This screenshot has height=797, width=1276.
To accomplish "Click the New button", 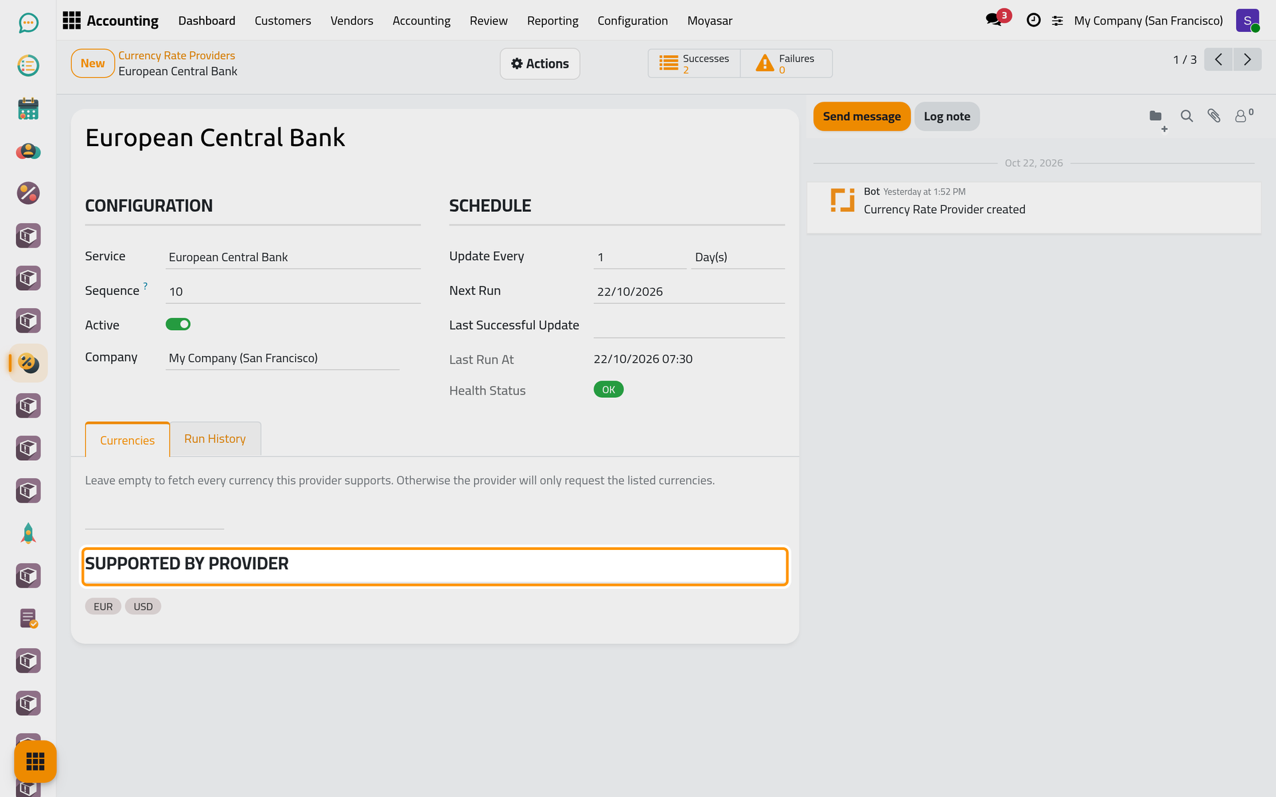I will pos(92,64).
